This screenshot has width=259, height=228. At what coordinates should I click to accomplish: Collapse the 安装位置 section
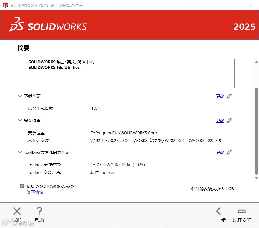pyautogui.click(x=20, y=120)
